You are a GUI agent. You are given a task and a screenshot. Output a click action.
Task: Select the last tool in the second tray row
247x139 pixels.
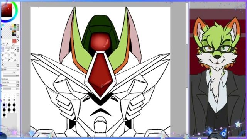click(14, 54)
